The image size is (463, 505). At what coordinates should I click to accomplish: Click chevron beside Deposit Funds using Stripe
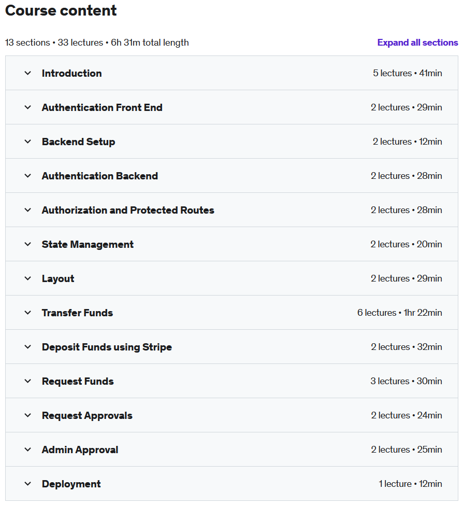[x=28, y=347]
